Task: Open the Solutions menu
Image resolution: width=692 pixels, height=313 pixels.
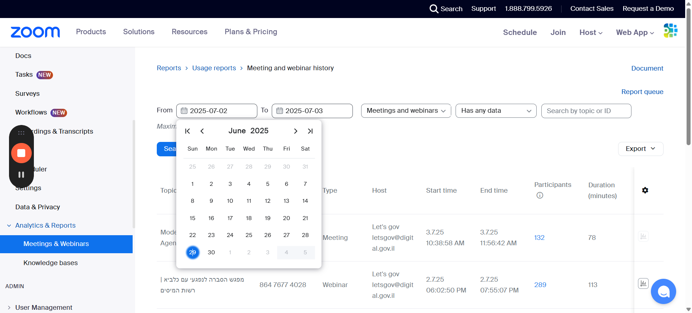Action: pyautogui.click(x=139, y=32)
